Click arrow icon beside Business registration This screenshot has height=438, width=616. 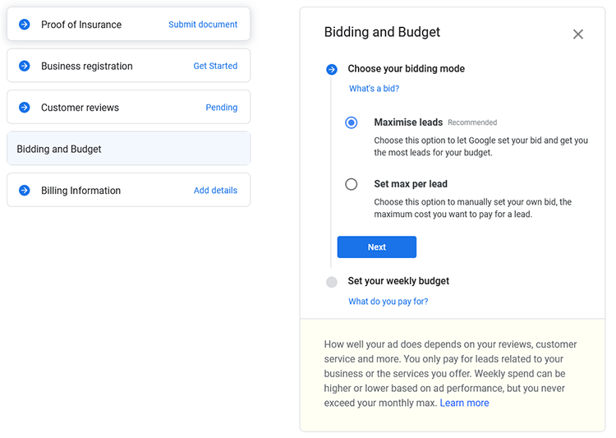(25, 66)
